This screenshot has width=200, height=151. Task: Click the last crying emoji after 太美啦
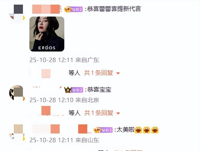click(x=155, y=130)
